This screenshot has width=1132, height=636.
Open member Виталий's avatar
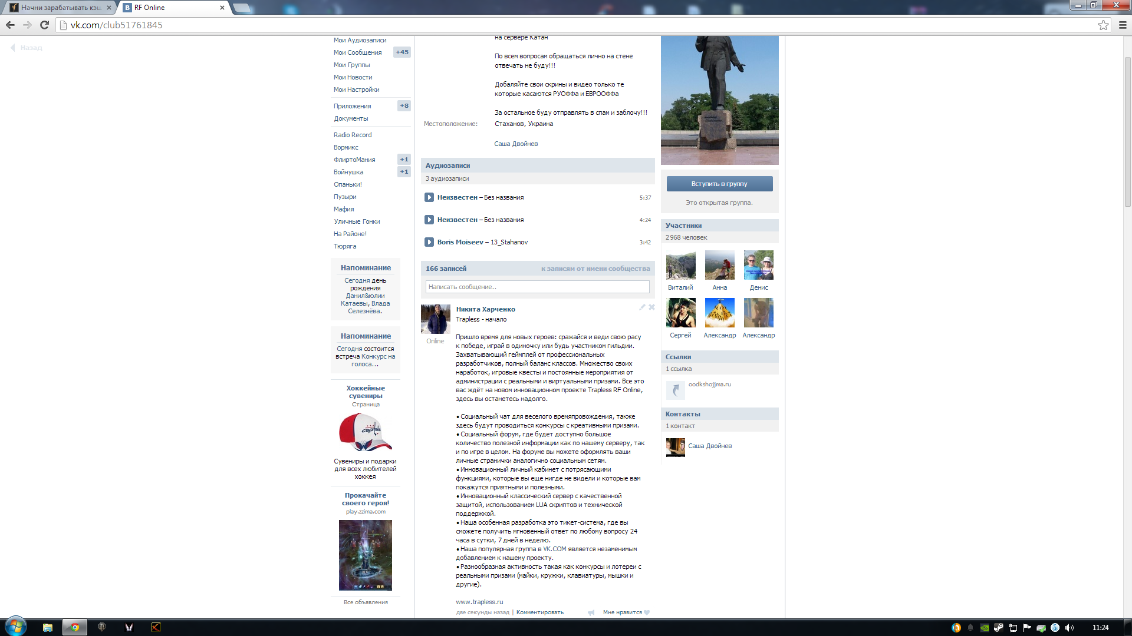(680, 265)
